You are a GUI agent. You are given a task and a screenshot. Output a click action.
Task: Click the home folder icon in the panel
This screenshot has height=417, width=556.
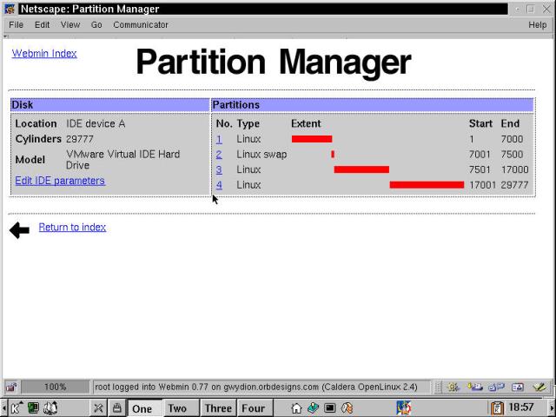pyautogui.click(x=296, y=407)
